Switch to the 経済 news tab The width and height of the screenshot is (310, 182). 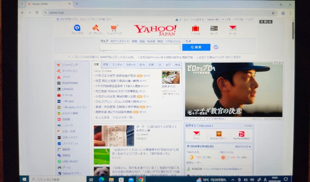[106, 64]
